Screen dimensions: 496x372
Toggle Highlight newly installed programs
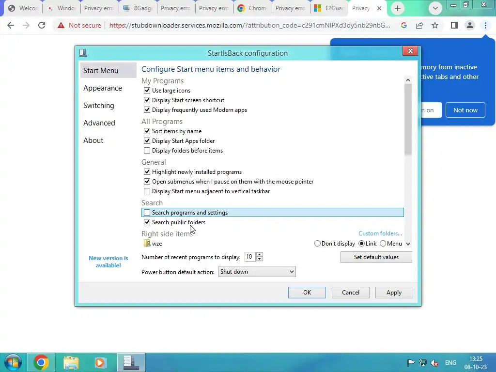(147, 172)
